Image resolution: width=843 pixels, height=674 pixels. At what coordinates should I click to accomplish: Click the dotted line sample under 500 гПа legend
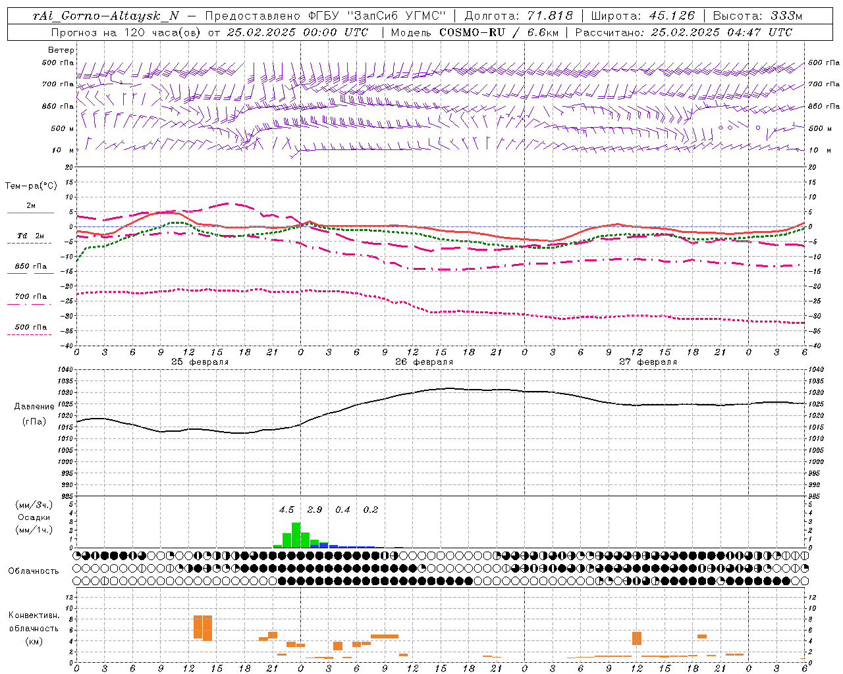pyautogui.click(x=29, y=334)
